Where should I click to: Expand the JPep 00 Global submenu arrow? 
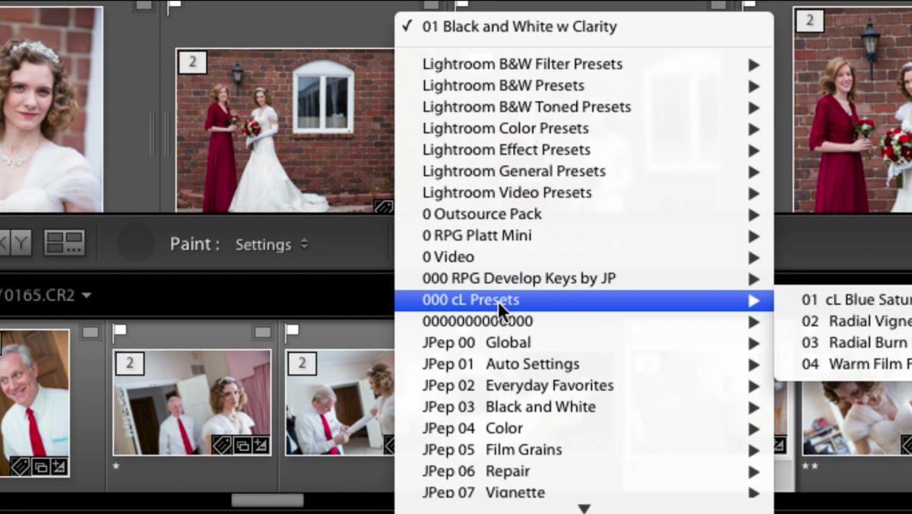pyautogui.click(x=753, y=343)
